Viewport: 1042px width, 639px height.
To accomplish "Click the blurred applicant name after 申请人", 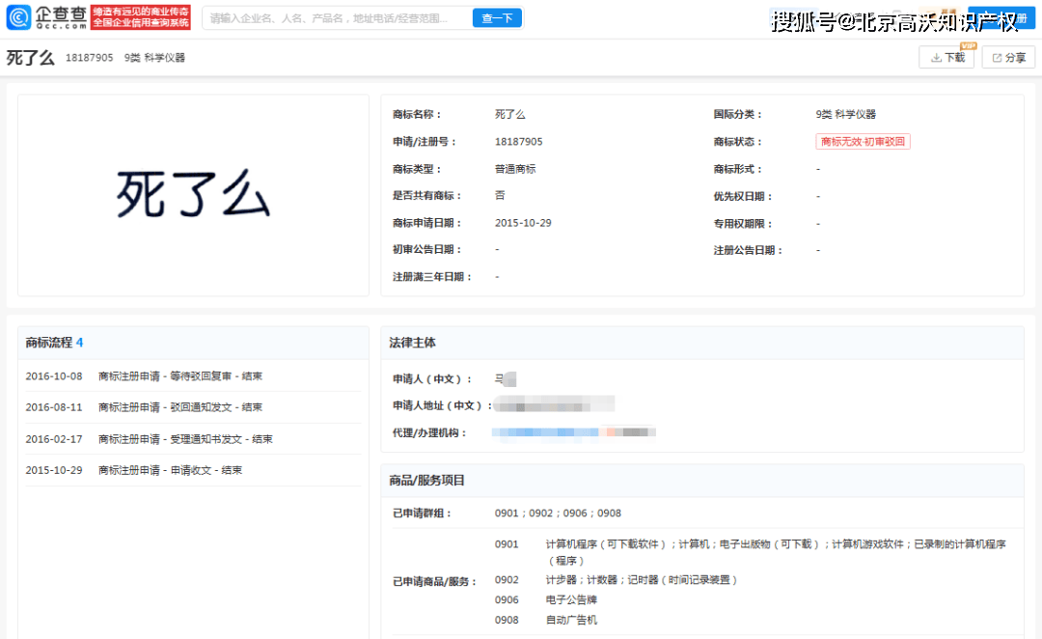I will [x=507, y=379].
